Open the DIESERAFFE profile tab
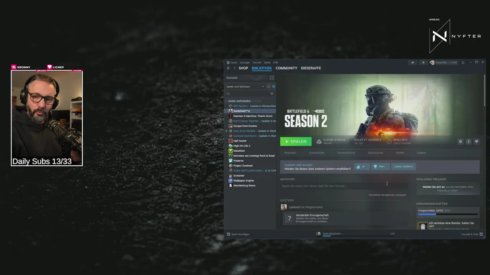Viewport: 490px width, 275px height. coord(311,68)
